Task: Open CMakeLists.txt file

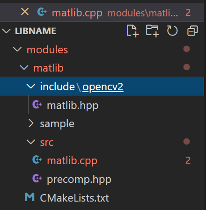Action: (74, 198)
